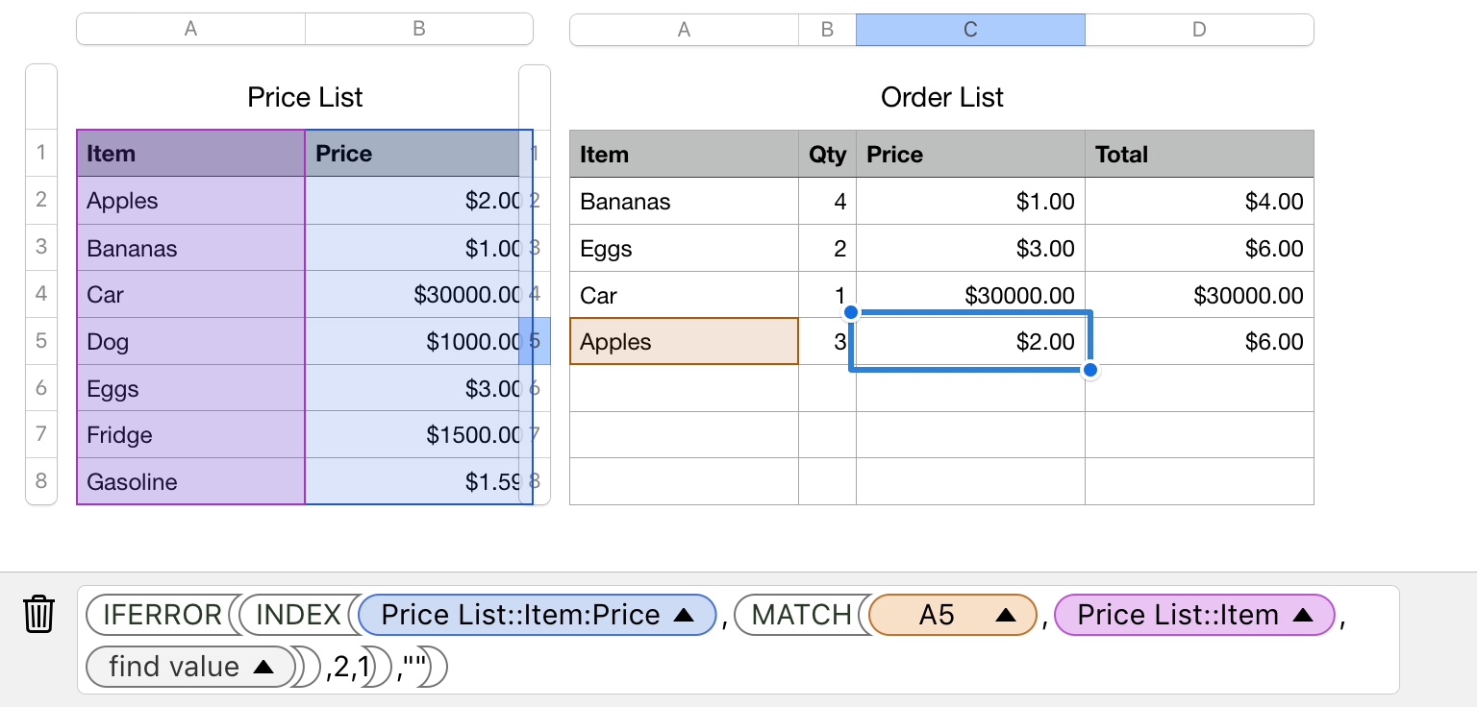Select column C header in Order List
1477x707 pixels.
pos(970,30)
